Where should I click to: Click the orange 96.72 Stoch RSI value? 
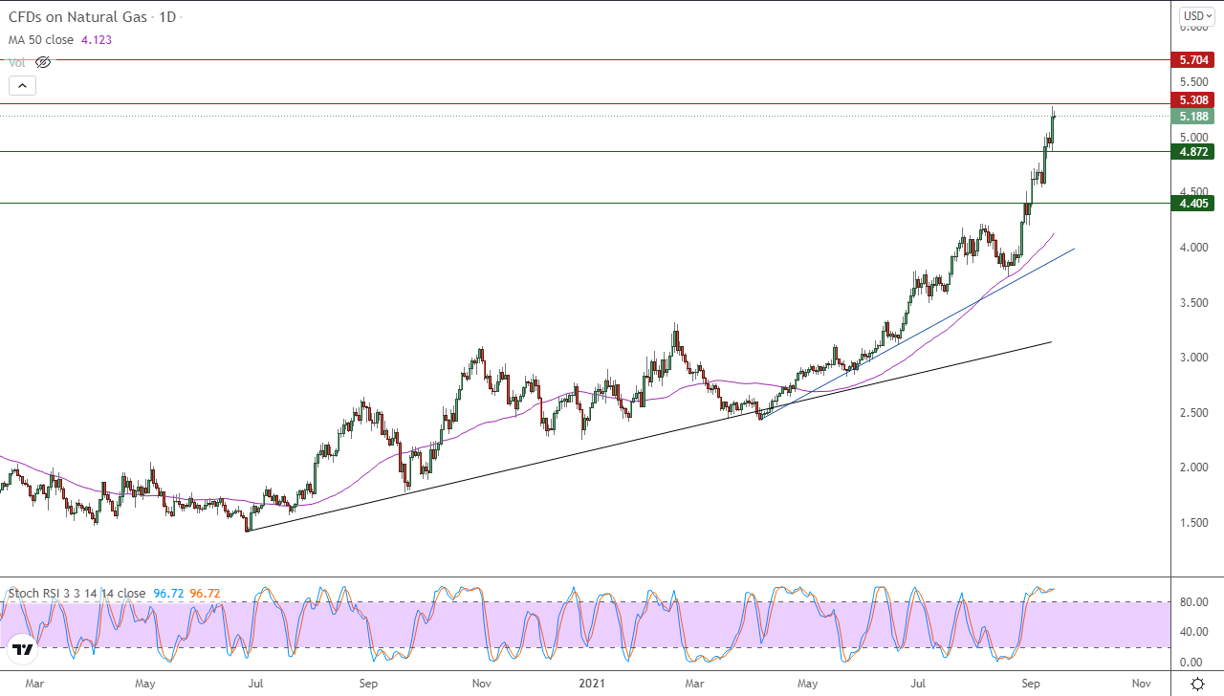click(x=205, y=594)
